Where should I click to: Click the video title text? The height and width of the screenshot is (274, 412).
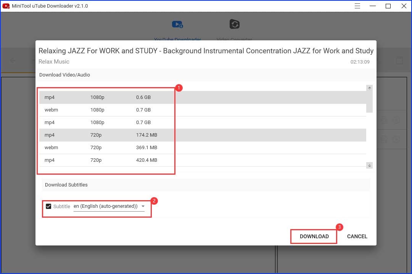tap(206, 51)
